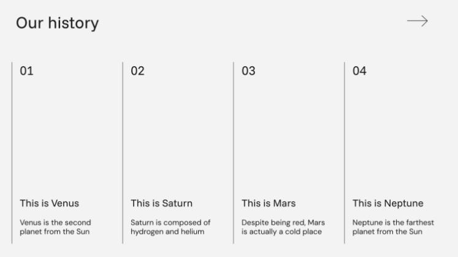Select the vertical line beside 03
Viewport: 458px width, 257px height.
point(234,153)
